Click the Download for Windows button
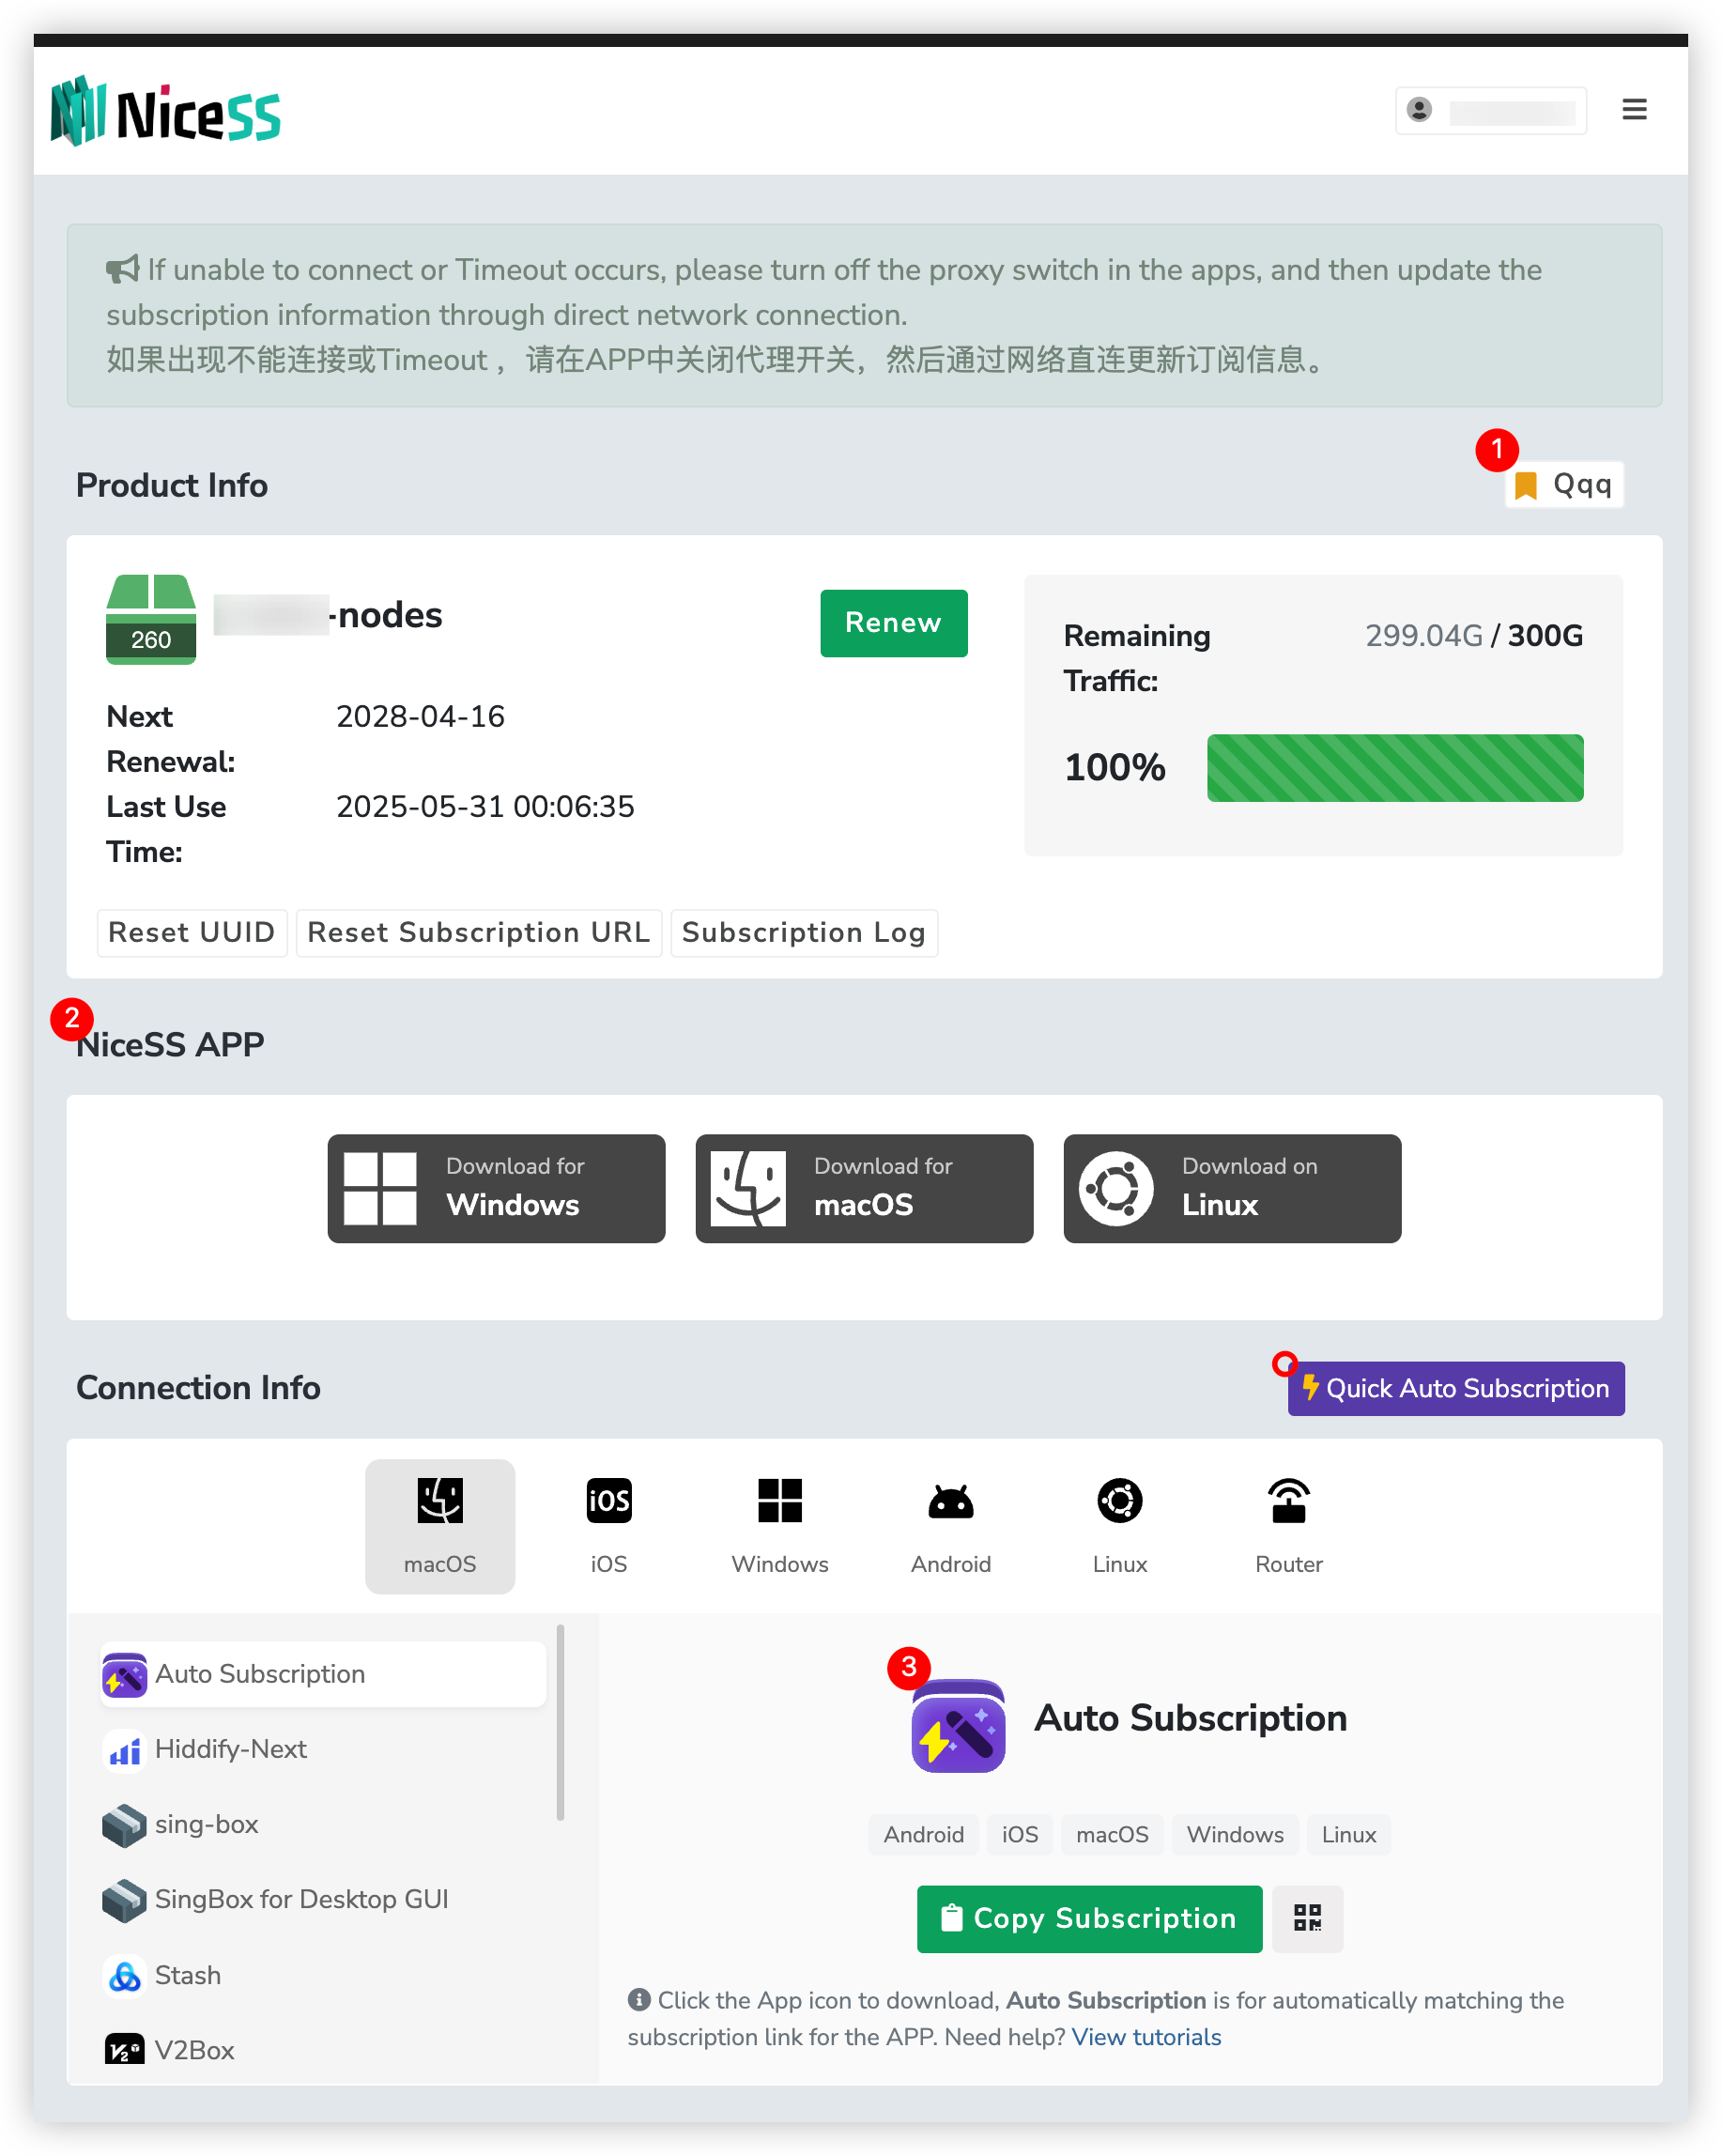Viewport: 1722px width, 2156px height. pyautogui.click(x=496, y=1188)
